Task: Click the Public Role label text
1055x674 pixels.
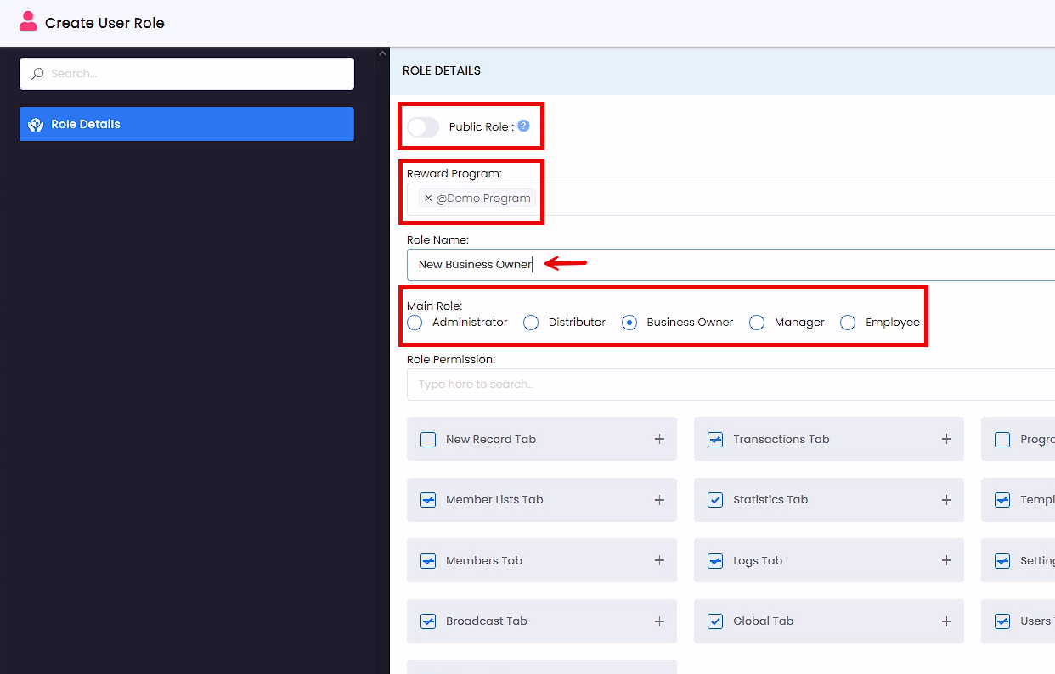Action: click(482, 127)
